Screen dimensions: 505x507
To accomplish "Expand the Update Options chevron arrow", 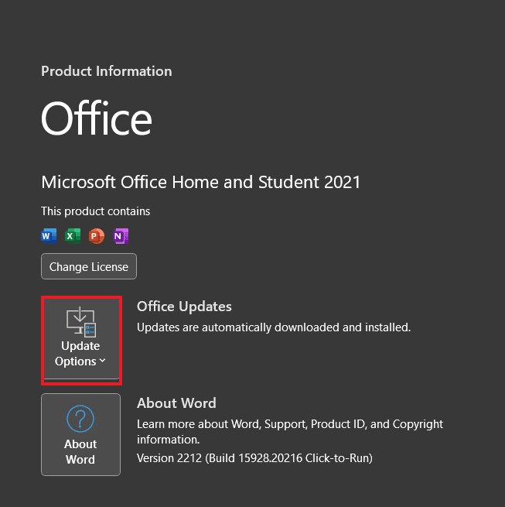I will click(103, 361).
